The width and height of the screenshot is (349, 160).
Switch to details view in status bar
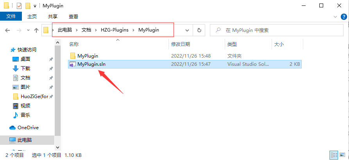pyautogui.click(x=334, y=155)
